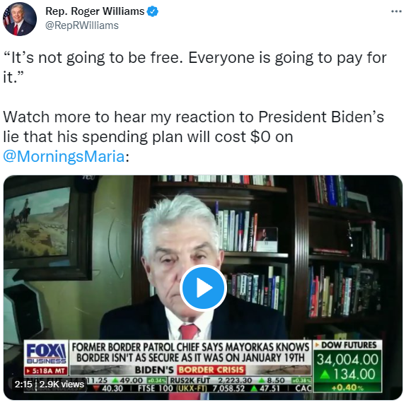Click the Rep. Roger Williams display name
This screenshot has width=411, height=405.
click(x=95, y=11)
